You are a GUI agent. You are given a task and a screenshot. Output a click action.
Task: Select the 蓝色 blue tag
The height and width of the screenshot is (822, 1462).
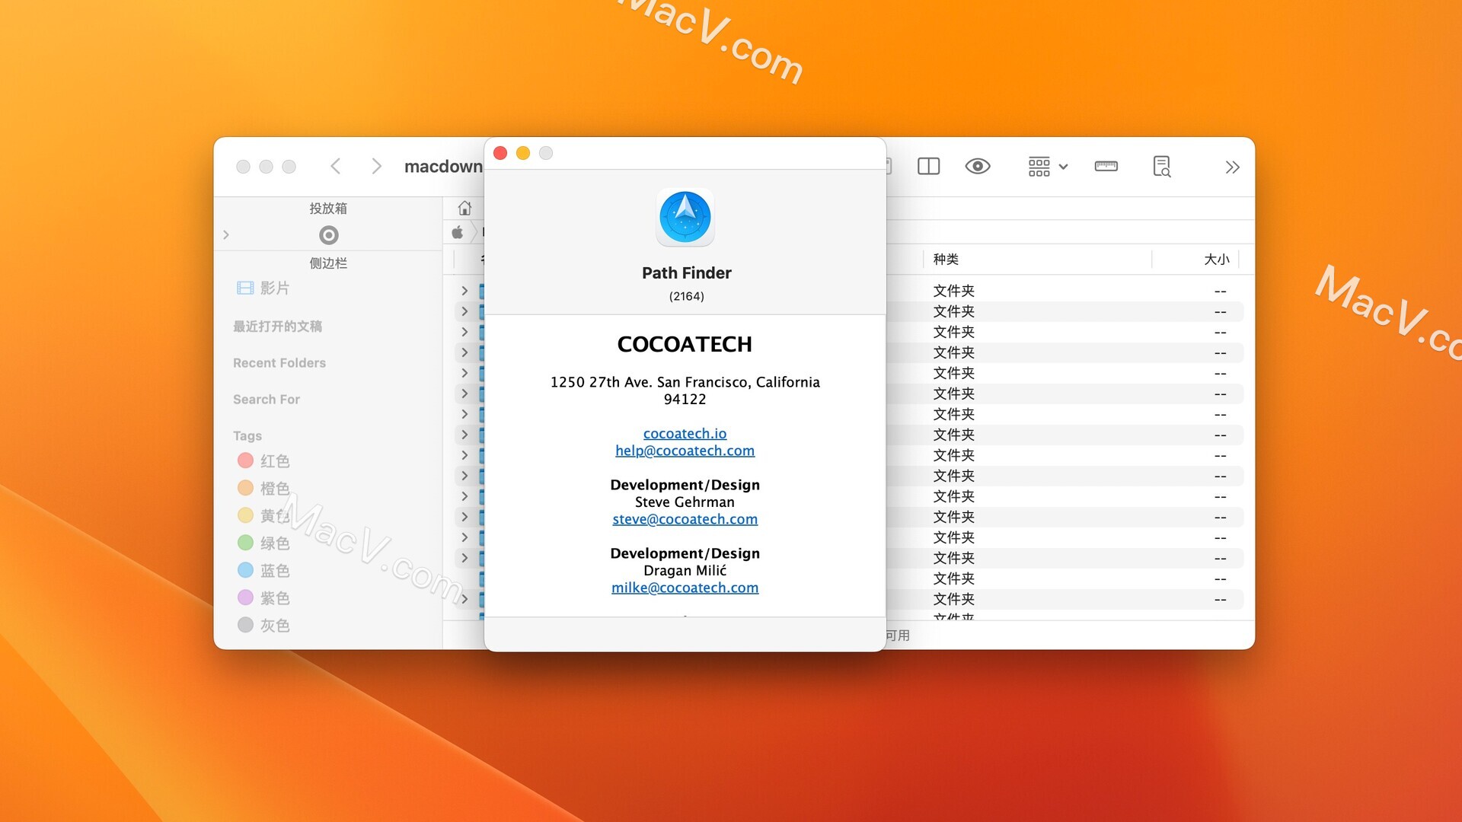pyautogui.click(x=263, y=570)
